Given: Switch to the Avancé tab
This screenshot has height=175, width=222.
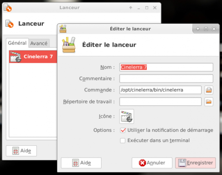Looking at the screenshot, I should tap(39, 43).
